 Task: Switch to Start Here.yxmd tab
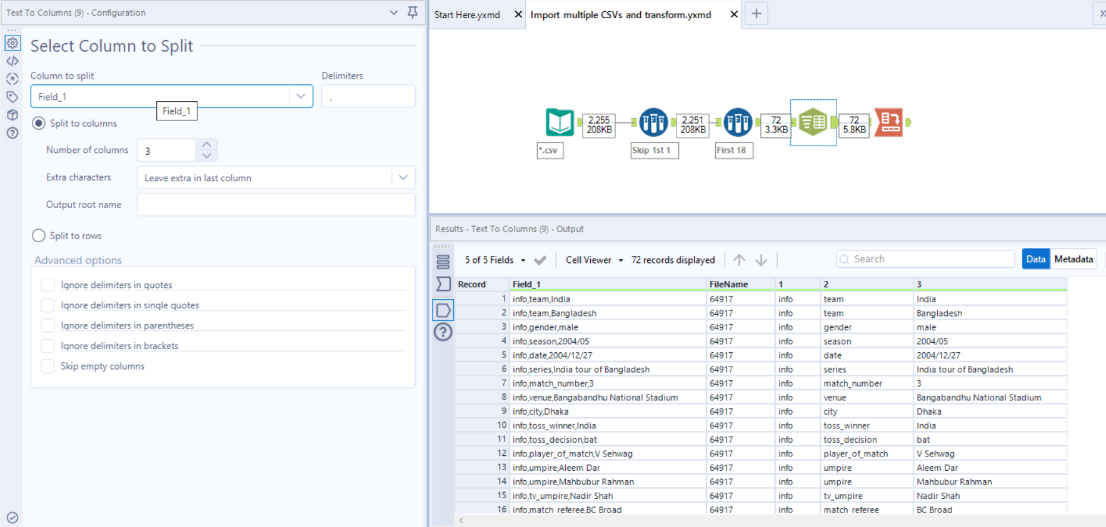[x=467, y=14]
